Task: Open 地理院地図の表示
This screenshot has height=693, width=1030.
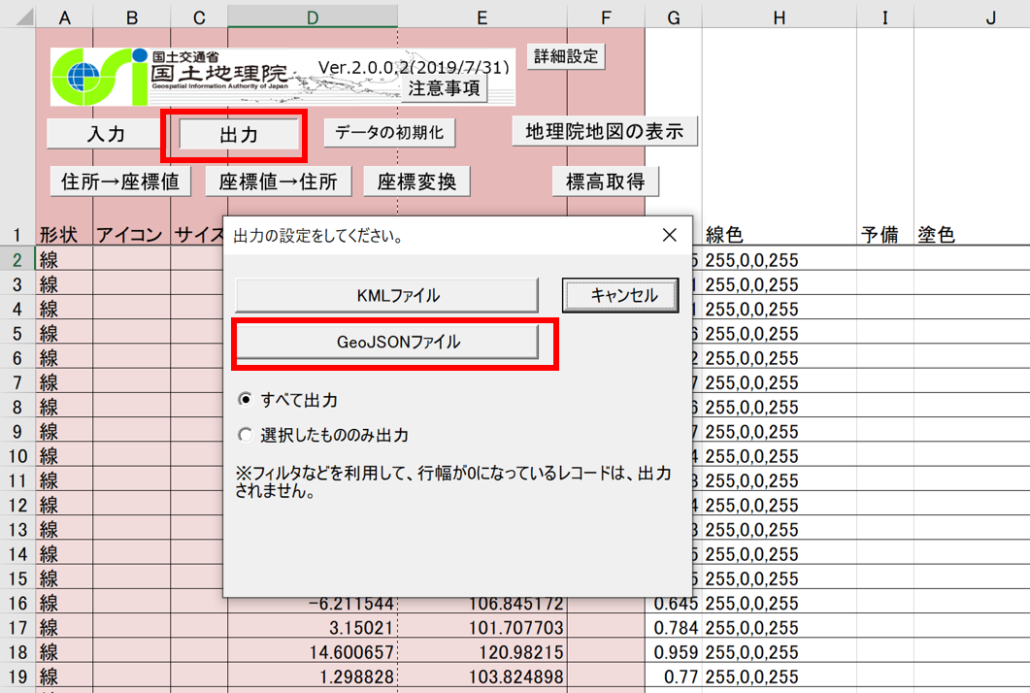Action: (605, 131)
